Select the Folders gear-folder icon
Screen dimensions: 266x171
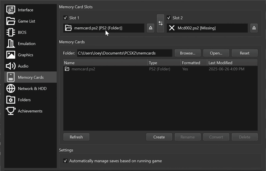pos(10,100)
